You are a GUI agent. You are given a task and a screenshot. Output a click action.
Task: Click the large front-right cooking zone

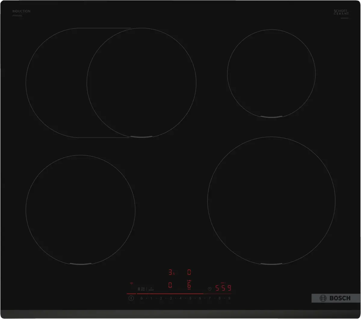pyautogui.click(x=271, y=200)
